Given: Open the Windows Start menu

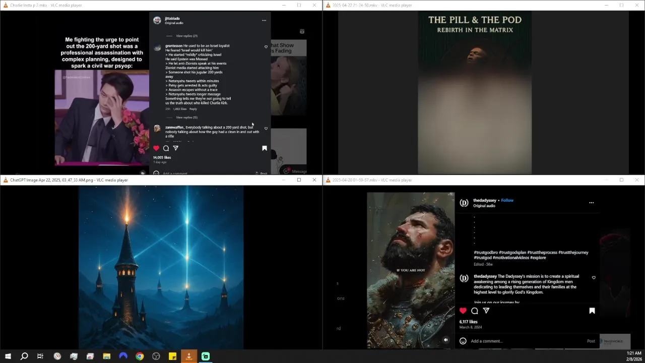Looking at the screenshot, I should tap(8, 356).
